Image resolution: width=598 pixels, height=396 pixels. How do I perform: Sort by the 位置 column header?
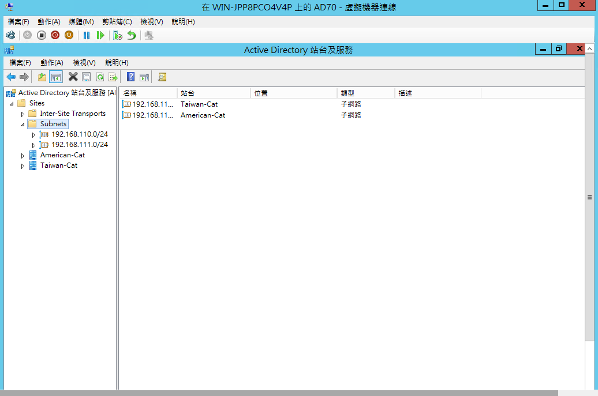[294, 93]
